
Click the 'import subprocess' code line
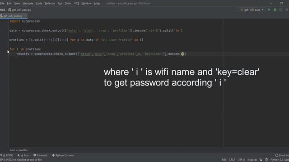[24, 21]
